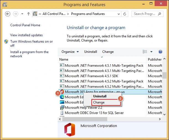Click the .NET Framework 4.5.1 SDK icon
Screen dimensions: 169x140
(62, 76)
